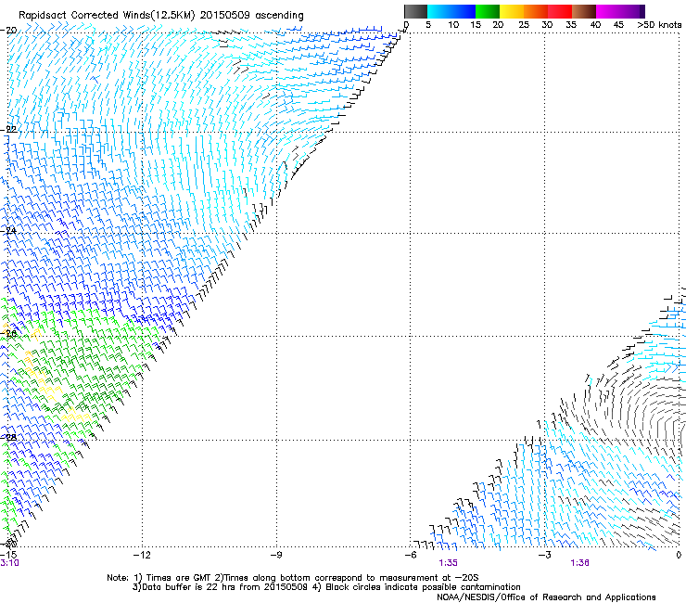Click the -20 latitude axis label
The image size is (686, 603).
pyautogui.click(x=8, y=31)
